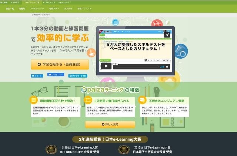Open the スキルチェック menu item
Screen dimensions: 237x156
[37, 9]
